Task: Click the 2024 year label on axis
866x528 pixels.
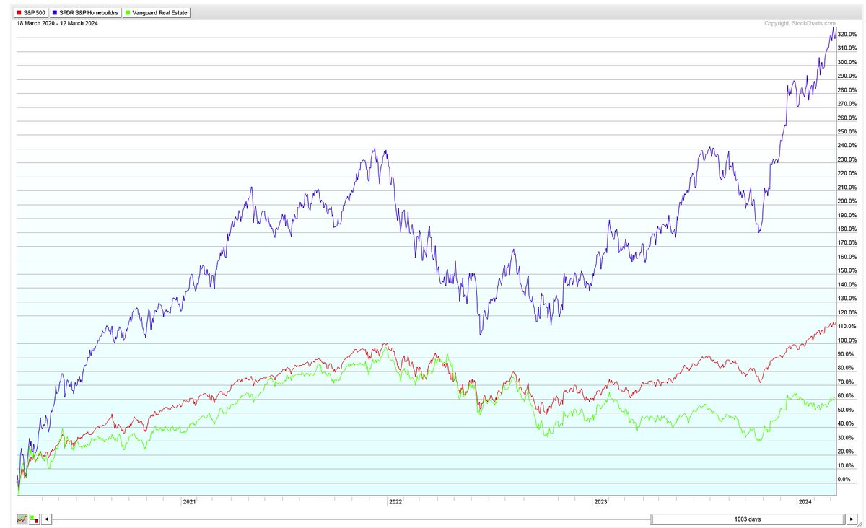Action: [805, 501]
